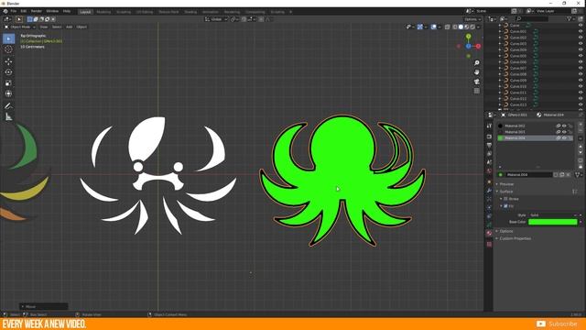Open the viewport View menu button
Viewport: 586px width, 330px height.
coord(44,27)
